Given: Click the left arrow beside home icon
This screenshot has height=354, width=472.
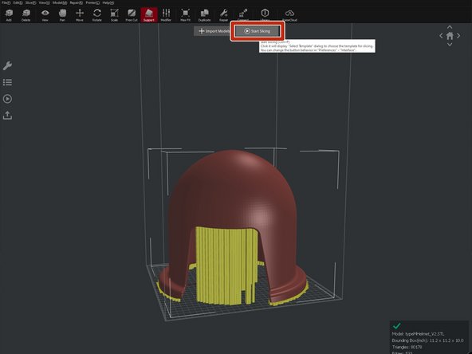Looking at the screenshot, I should [x=441, y=36].
